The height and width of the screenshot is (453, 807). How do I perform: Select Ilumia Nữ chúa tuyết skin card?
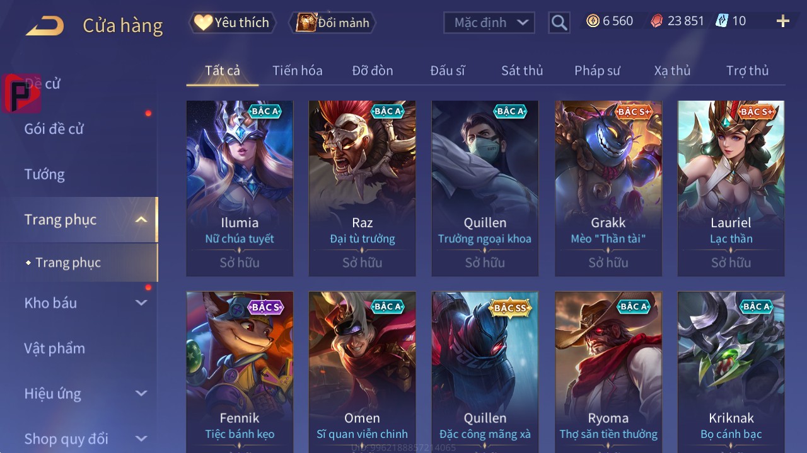pos(240,188)
